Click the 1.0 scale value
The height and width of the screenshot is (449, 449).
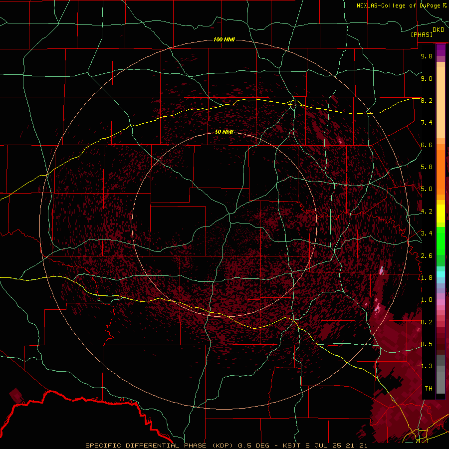coord(427,300)
